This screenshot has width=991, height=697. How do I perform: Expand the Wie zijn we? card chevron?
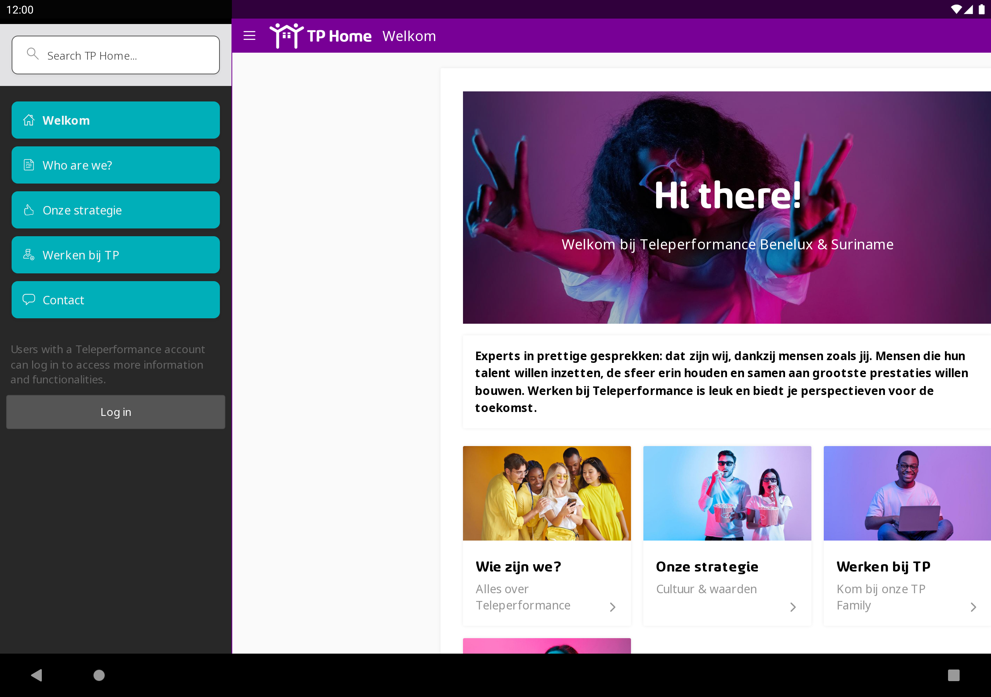point(612,607)
